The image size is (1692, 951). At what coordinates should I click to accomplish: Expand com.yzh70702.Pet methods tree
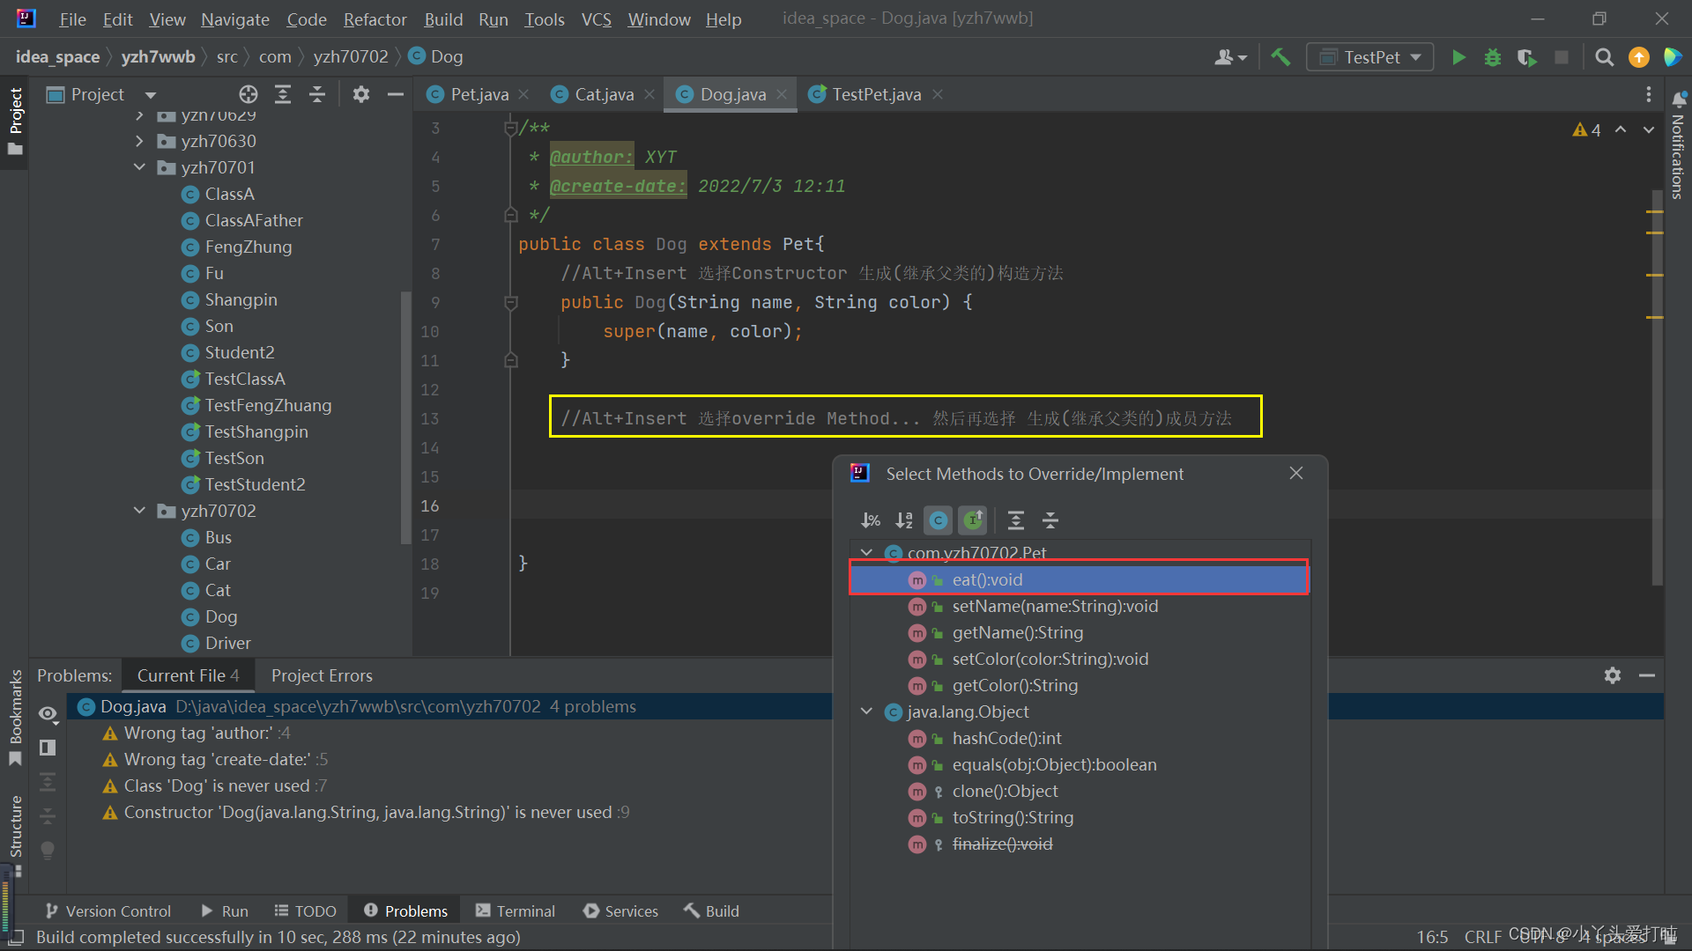click(x=871, y=553)
